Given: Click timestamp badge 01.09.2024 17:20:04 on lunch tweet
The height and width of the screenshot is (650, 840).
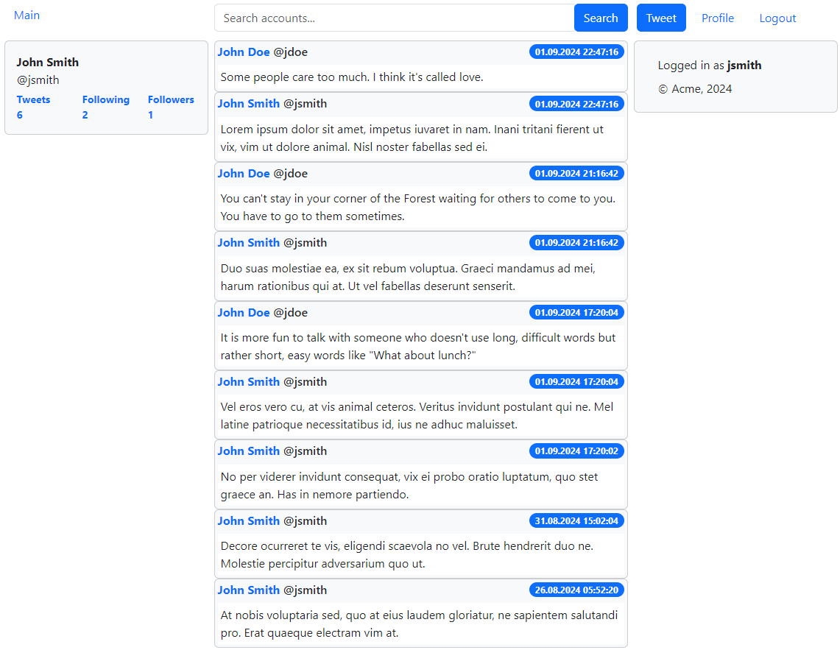Looking at the screenshot, I should (576, 312).
